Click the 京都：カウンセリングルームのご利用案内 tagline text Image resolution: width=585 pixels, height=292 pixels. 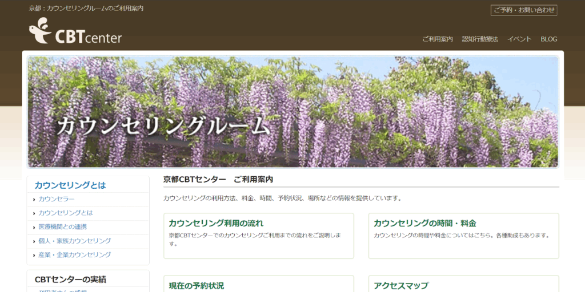(86, 9)
